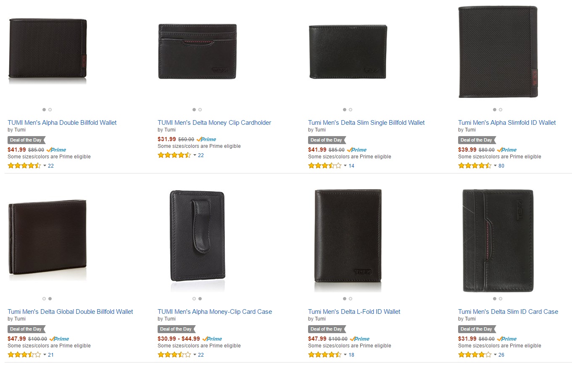
Task: Click star rating of Alpha Double Billfold Wallet
Action: 24,166
